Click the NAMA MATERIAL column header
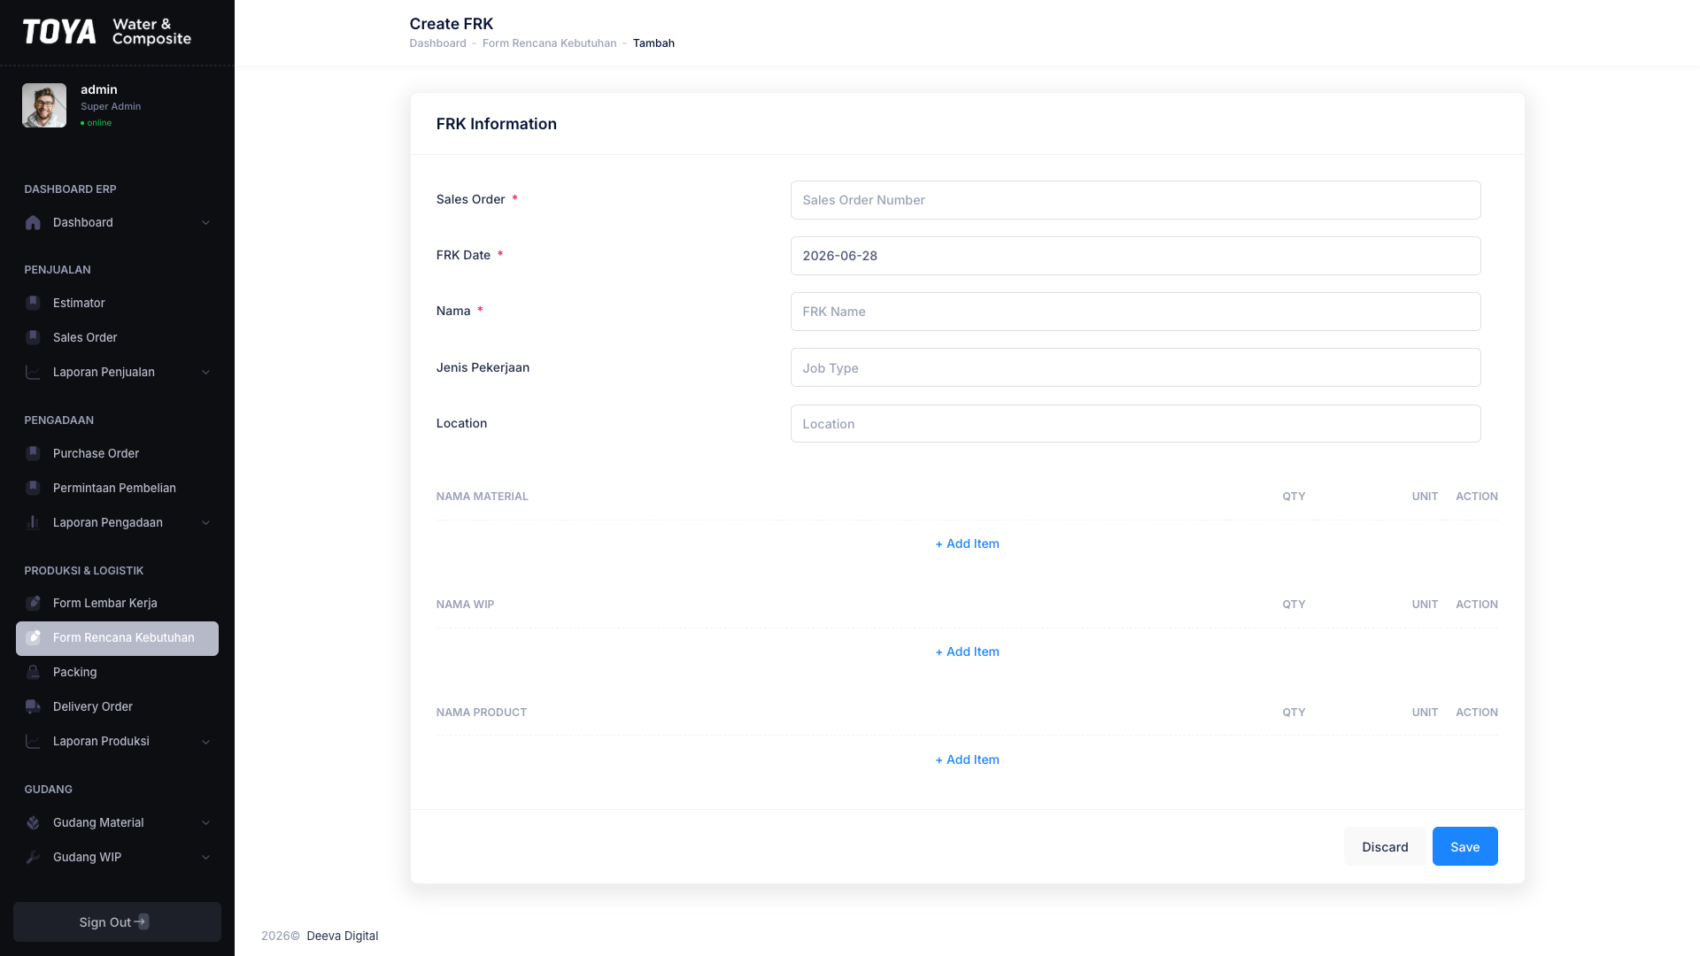Image resolution: width=1700 pixels, height=956 pixels. (482, 497)
